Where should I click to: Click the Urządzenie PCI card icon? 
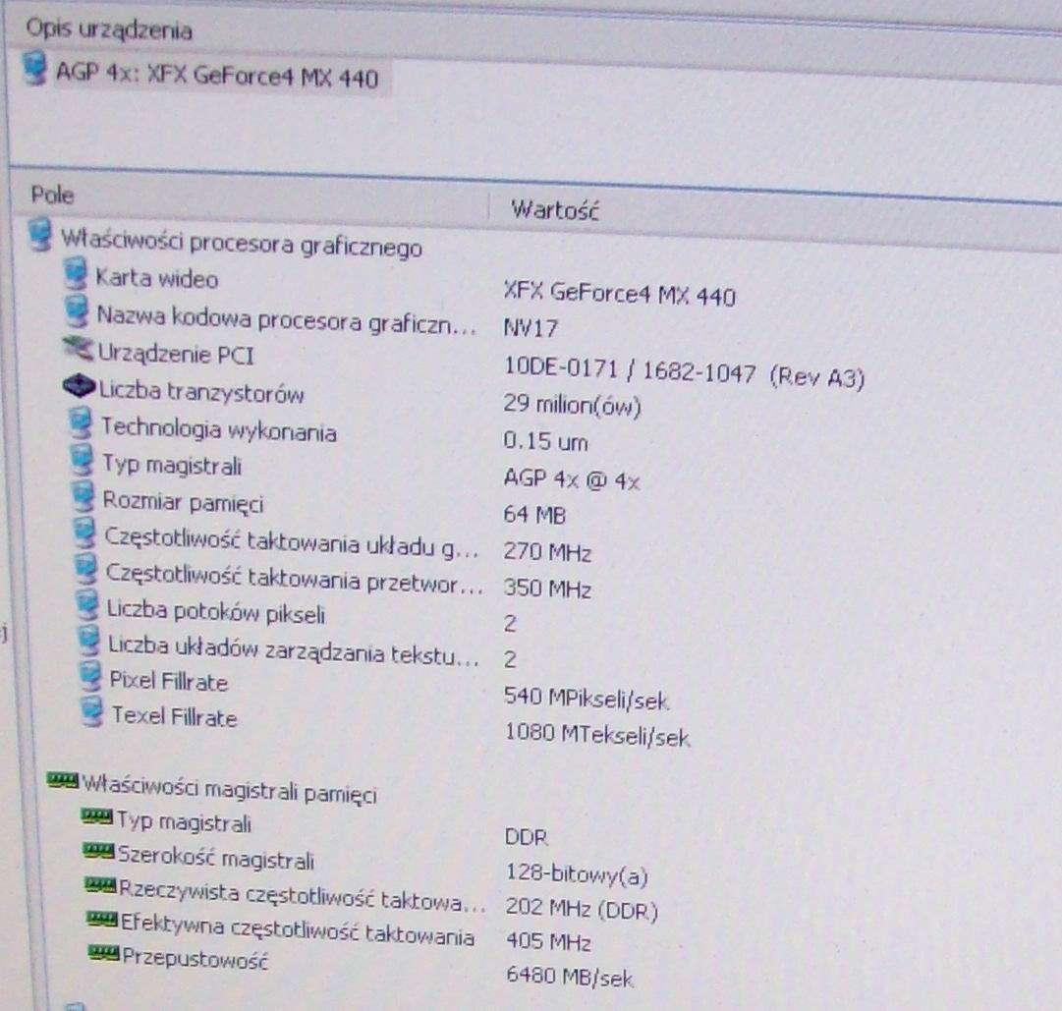point(79,348)
